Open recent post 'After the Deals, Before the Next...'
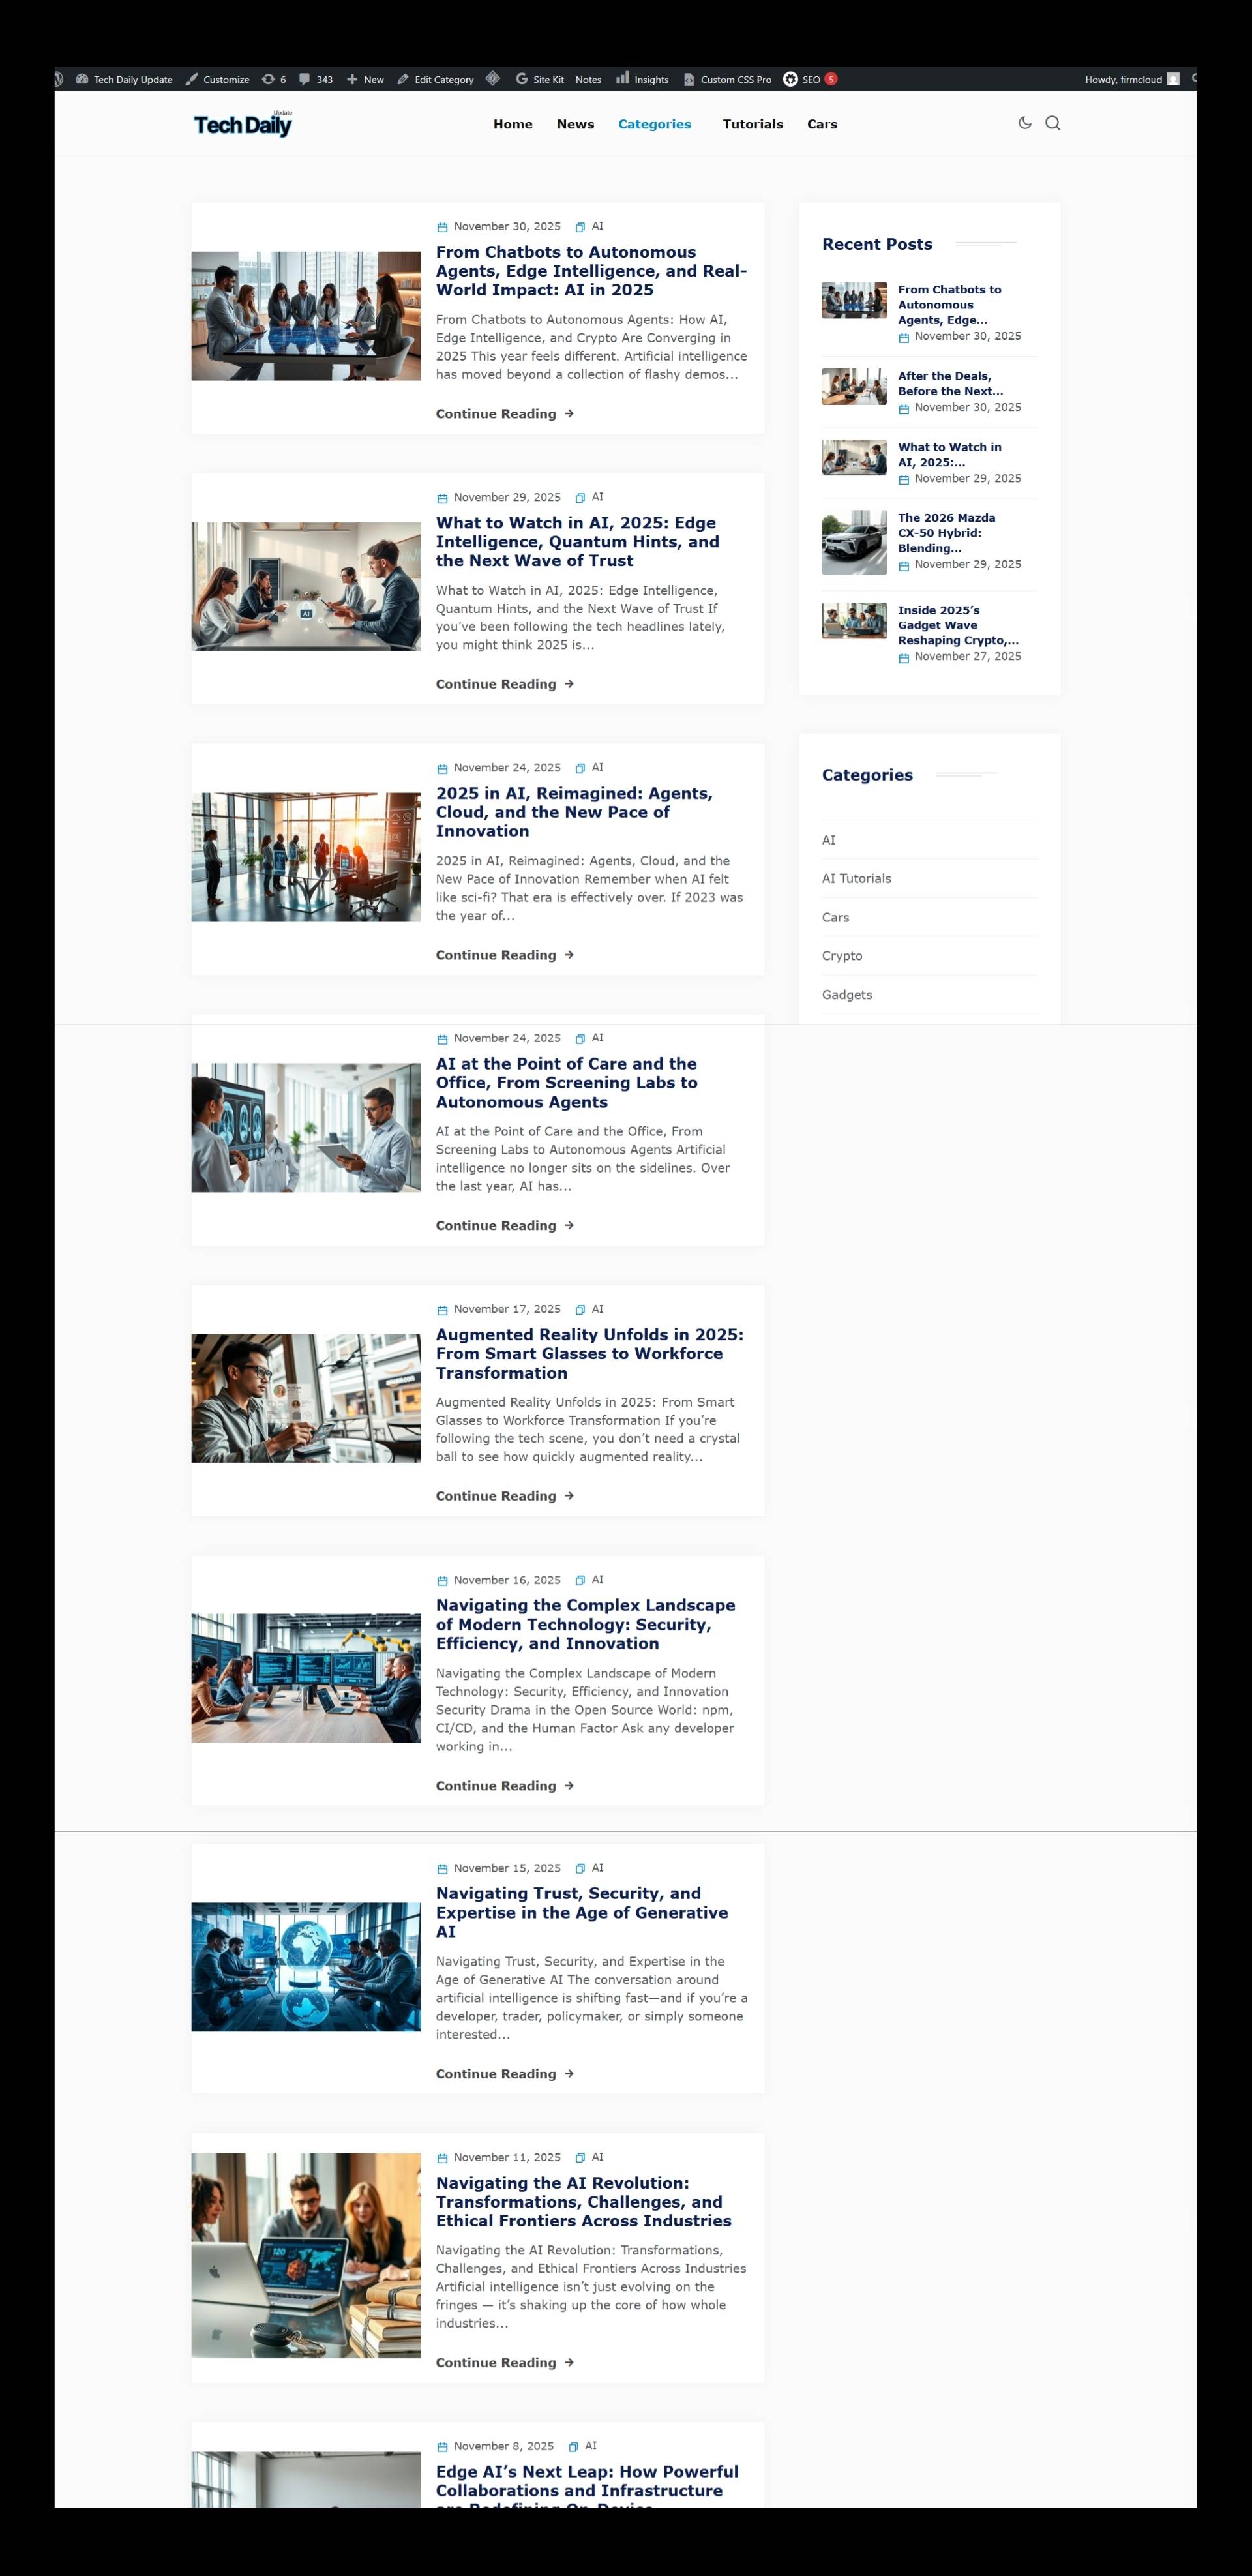1252x2576 pixels. (x=950, y=384)
